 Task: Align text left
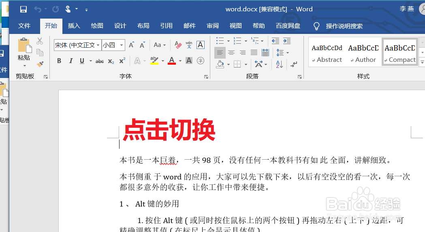point(220,53)
